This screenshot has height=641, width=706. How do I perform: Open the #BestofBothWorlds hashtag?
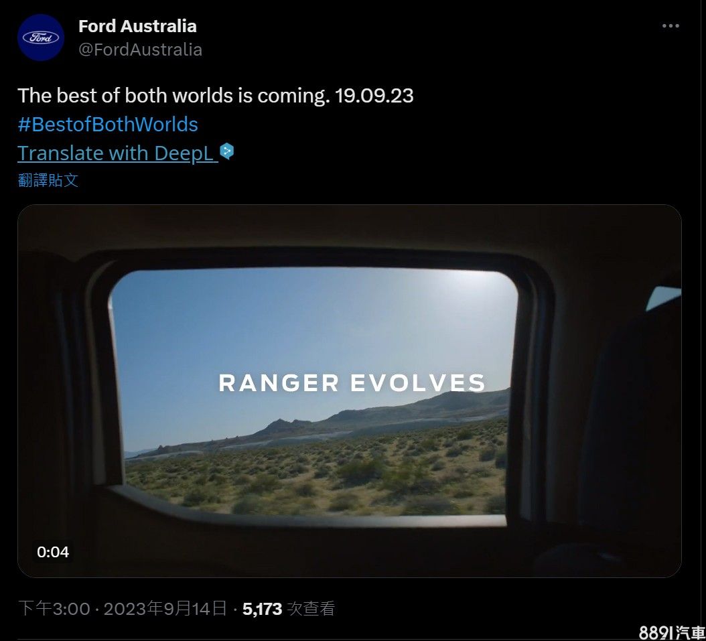108,125
